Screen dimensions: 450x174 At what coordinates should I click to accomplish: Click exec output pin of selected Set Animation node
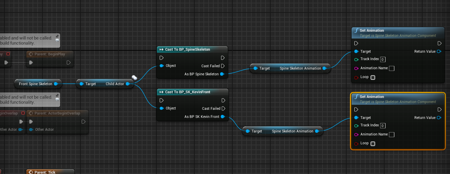(x=439, y=109)
